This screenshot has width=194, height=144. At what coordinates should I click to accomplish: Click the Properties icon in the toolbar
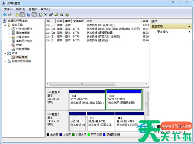click(51, 15)
